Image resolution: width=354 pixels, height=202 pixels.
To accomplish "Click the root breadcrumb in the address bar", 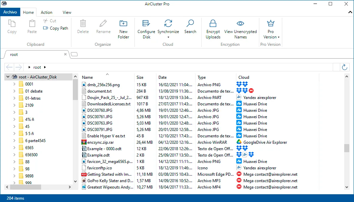I will (37, 67).
